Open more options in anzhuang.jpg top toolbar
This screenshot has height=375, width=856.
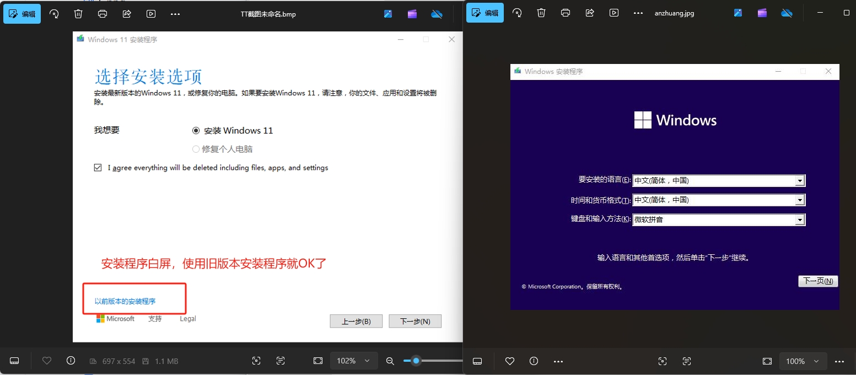638,13
